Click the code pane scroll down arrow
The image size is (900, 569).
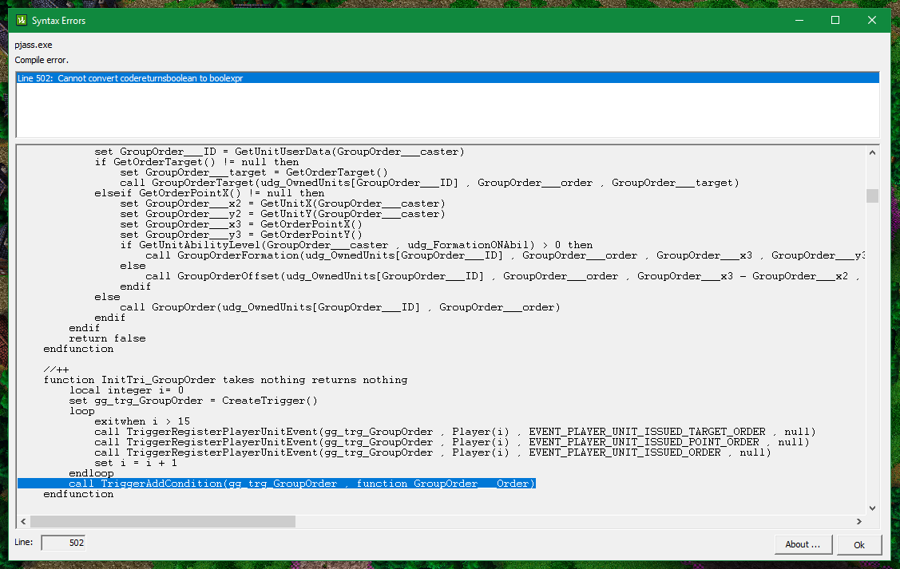pyautogui.click(x=872, y=508)
